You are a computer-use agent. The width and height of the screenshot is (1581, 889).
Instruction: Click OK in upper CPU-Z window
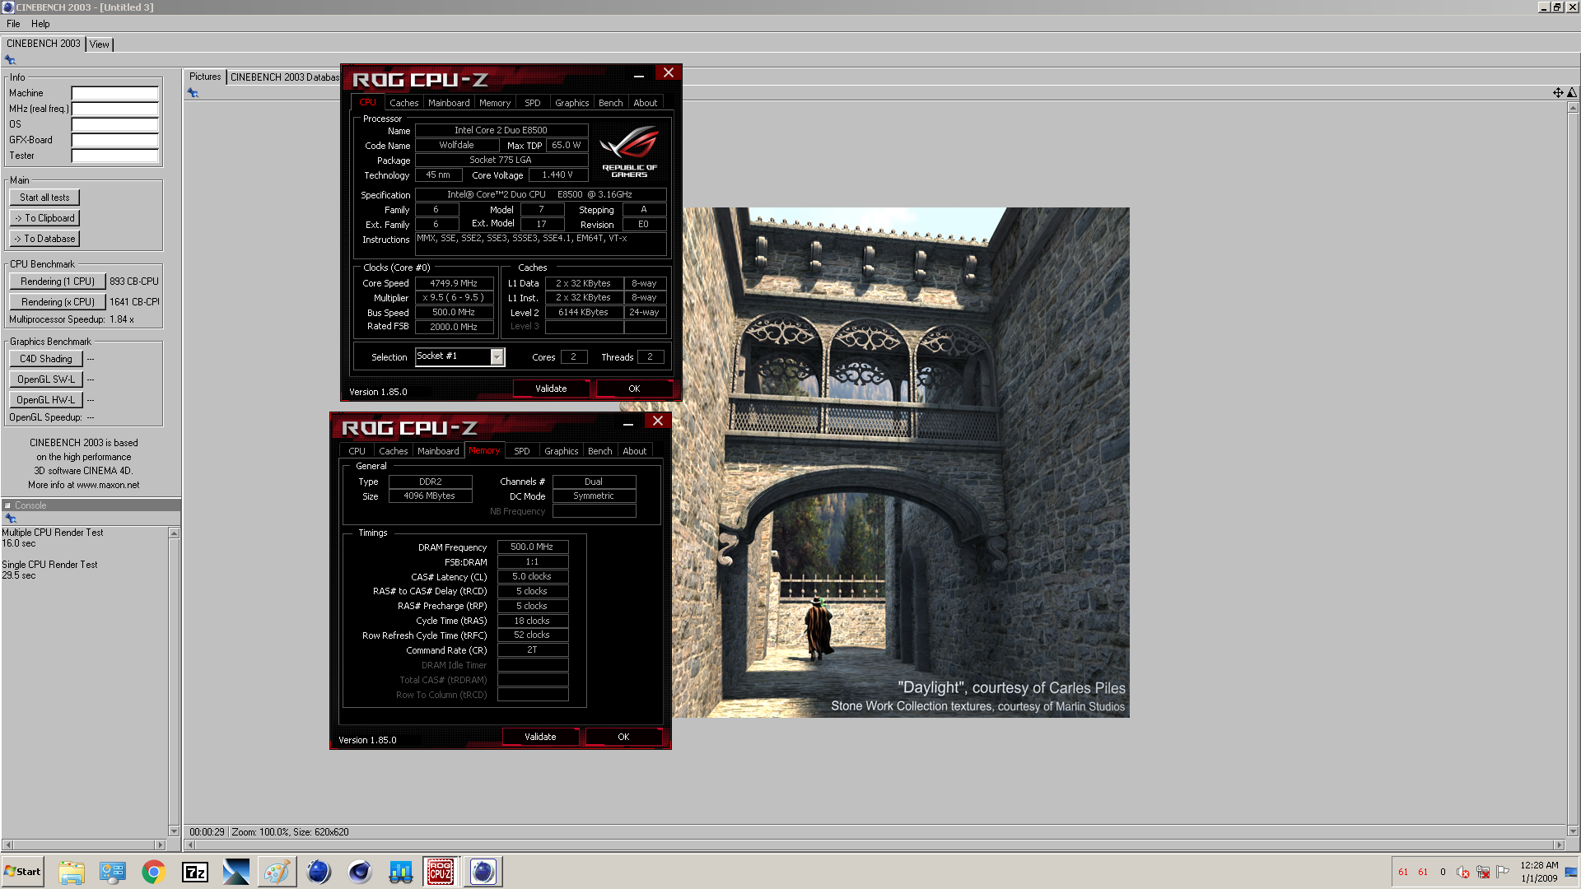[634, 389]
